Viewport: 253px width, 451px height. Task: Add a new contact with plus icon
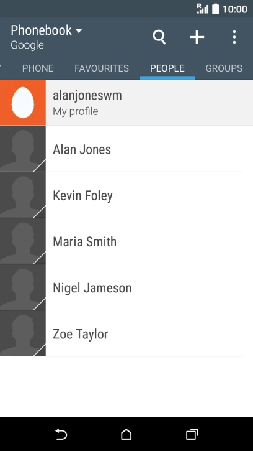tap(197, 37)
